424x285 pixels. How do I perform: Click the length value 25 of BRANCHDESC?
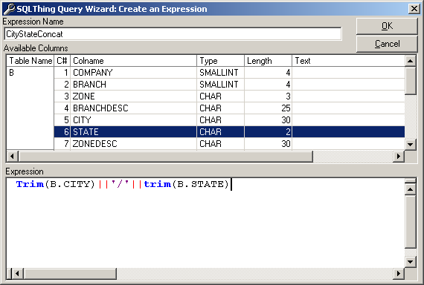click(286, 108)
